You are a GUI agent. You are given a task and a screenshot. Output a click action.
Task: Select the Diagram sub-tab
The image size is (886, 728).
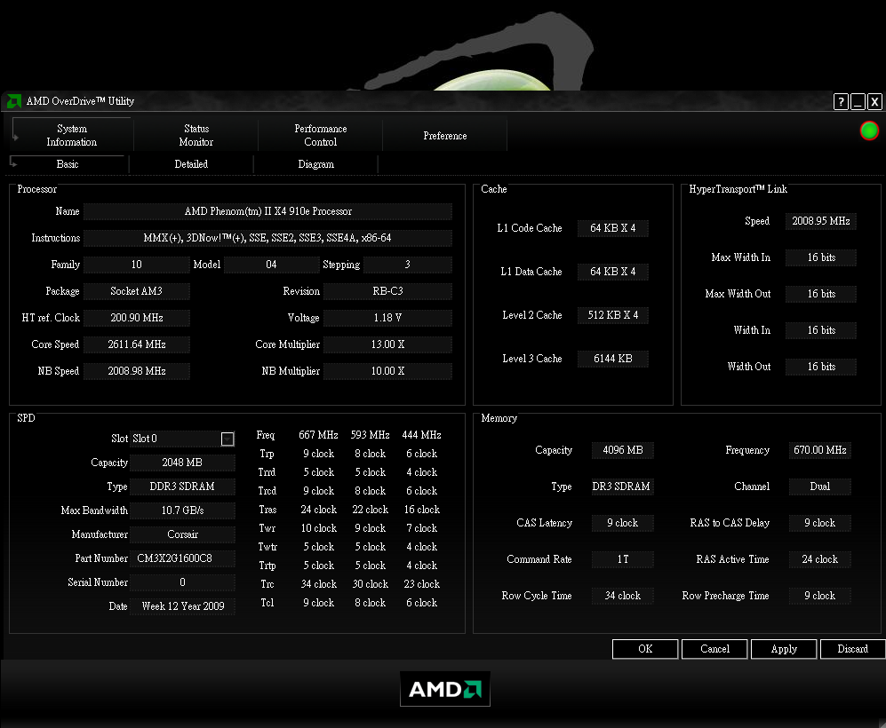(x=315, y=164)
